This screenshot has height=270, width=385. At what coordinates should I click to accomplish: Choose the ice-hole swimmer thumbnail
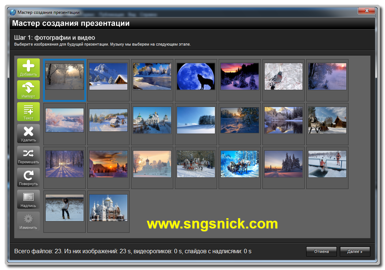(x=327, y=164)
